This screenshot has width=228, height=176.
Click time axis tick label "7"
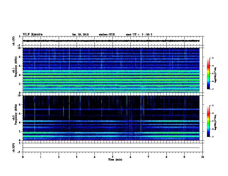click(149, 157)
